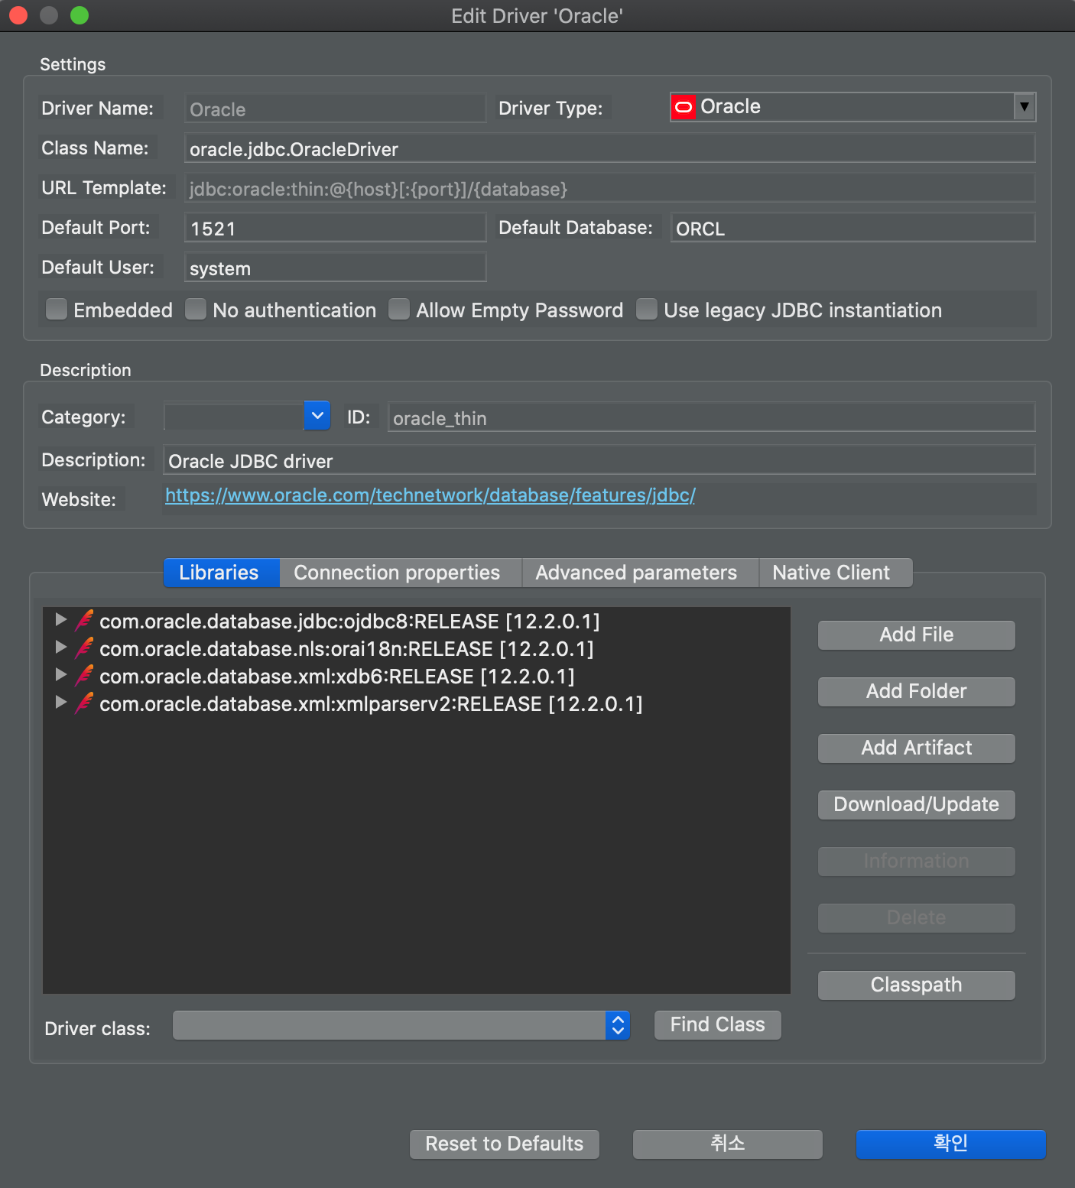Open the Classpath button

click(x=916, y=985)
